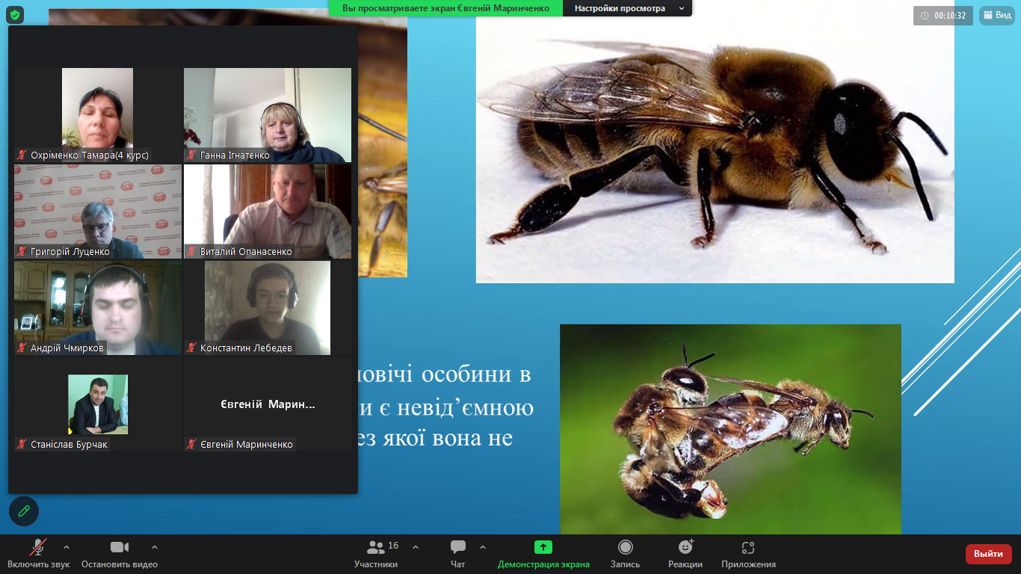Change layout using the Вид button
This screenshot has width=1021, height=574.
997,15
